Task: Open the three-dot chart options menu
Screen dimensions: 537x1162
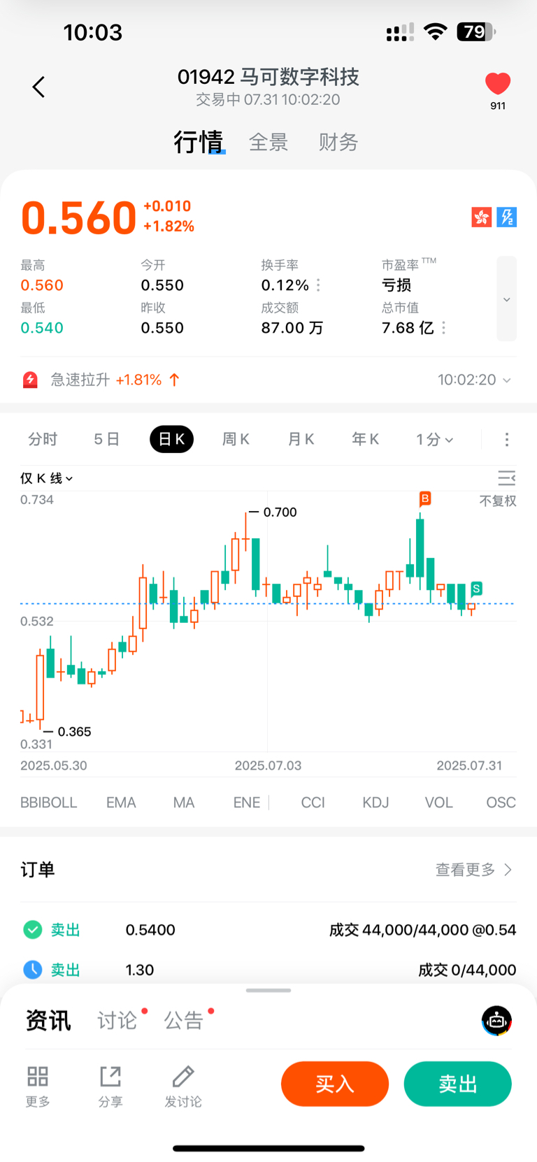Action: [x=507, y=439]
